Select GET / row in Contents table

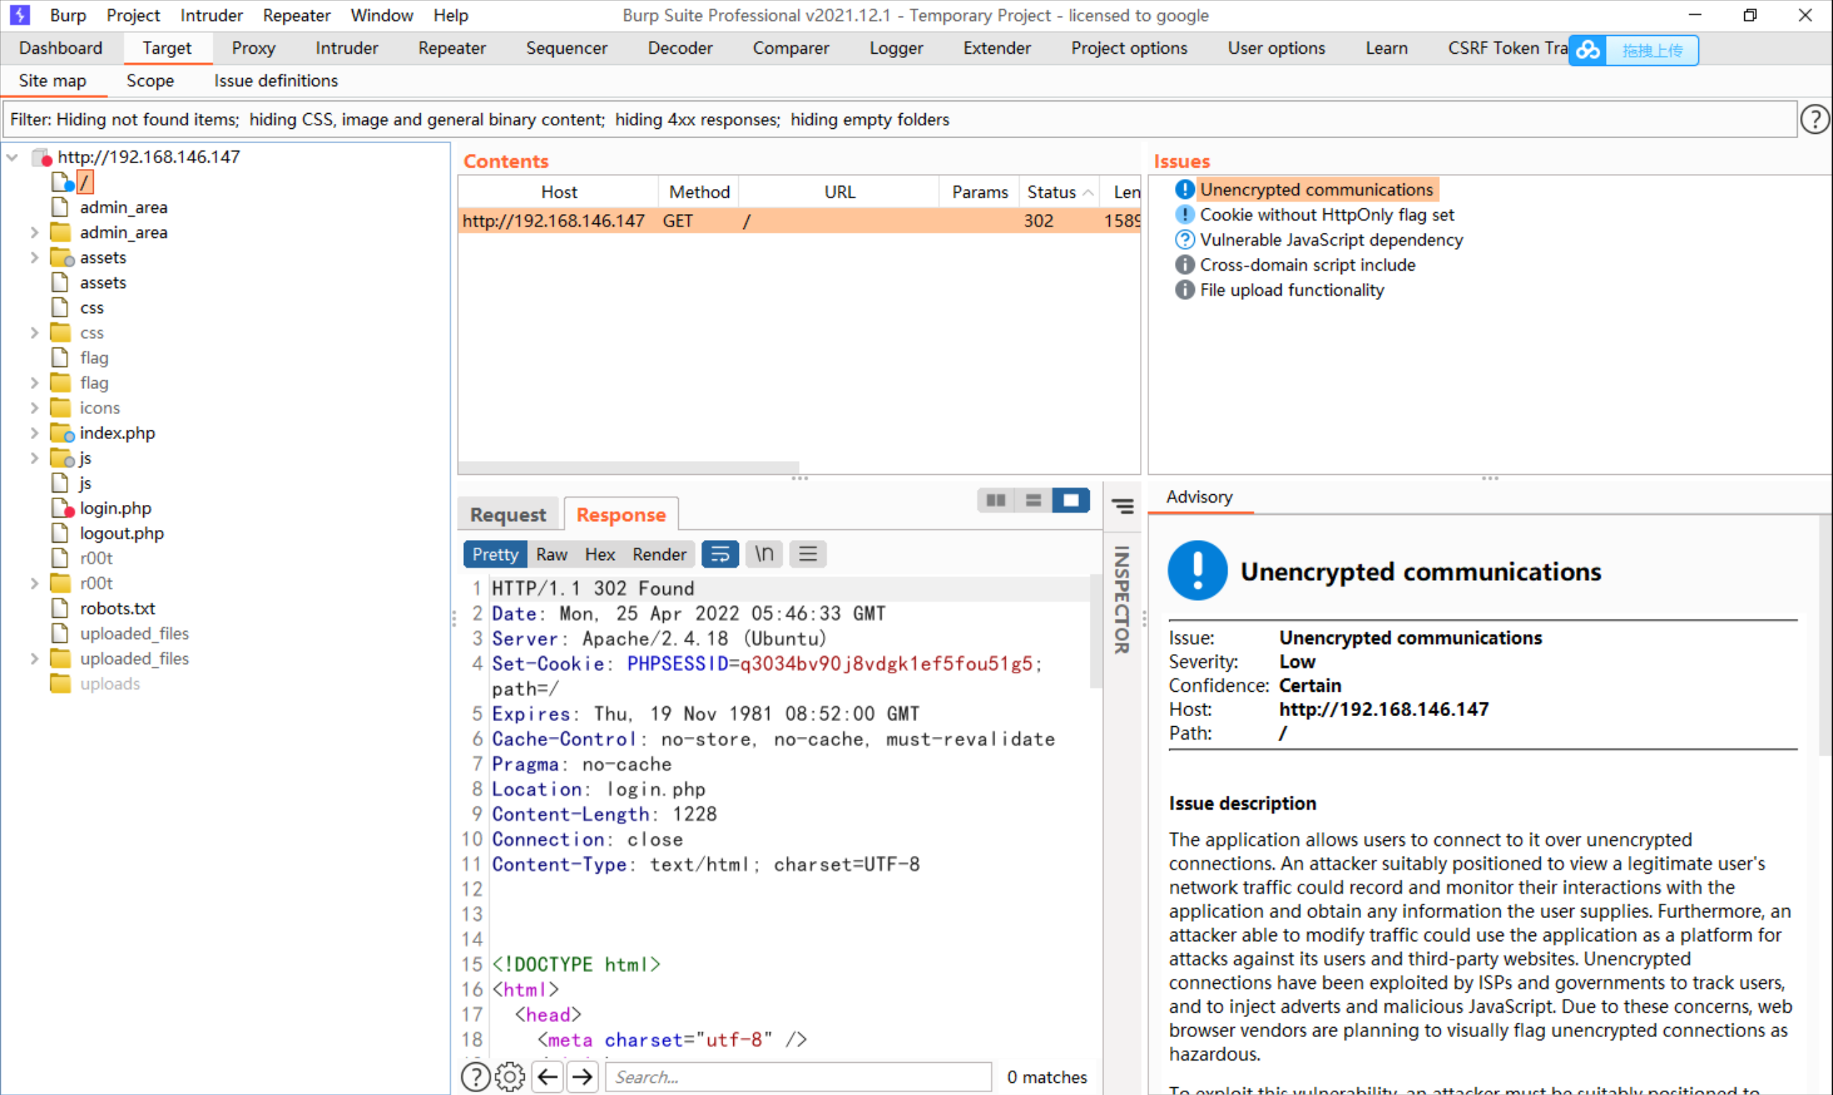[799, 221]
